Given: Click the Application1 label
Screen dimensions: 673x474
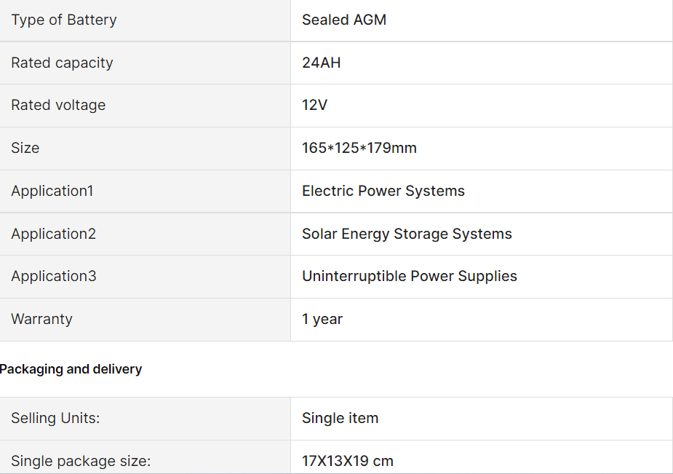Looking at the screenshot, I should click(x=52, y=191).
